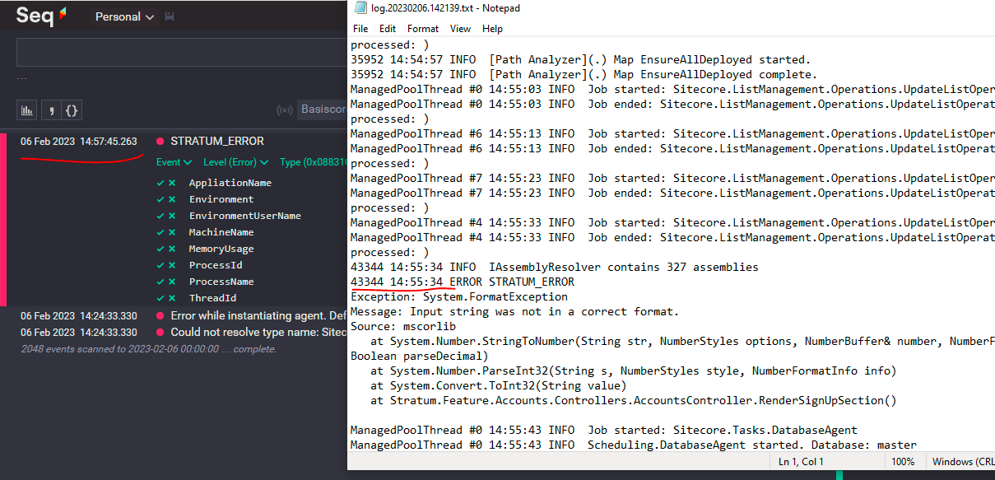Click 'Exception: System.FormatException' line in Notepad
This screenshot has width=995, height=480.
[x=459, y=296]
